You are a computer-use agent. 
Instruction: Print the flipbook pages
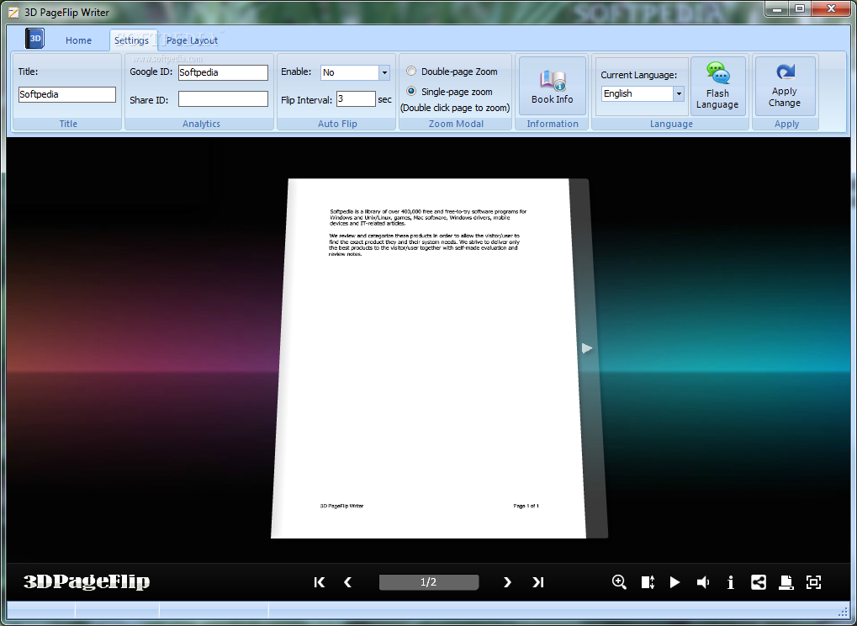pyautogui.click(x=786, y=582)
